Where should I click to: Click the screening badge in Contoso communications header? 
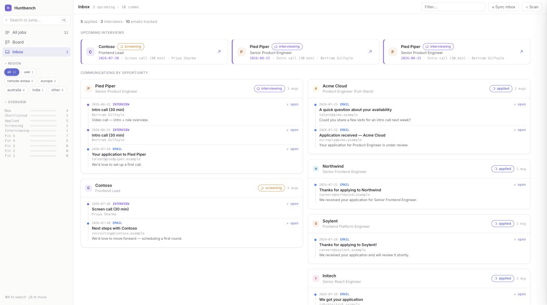[x=271, y=188]
